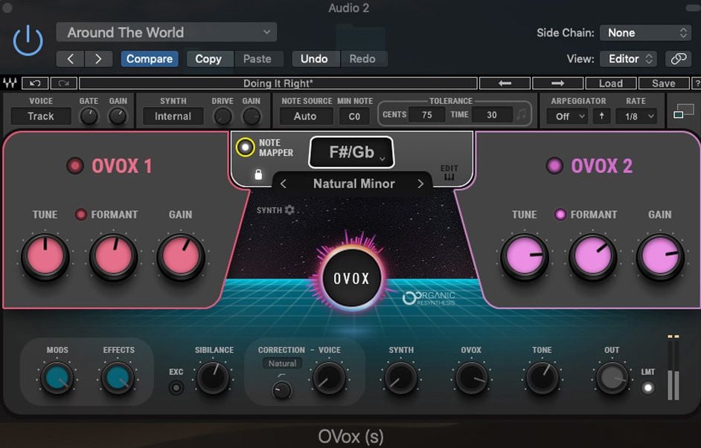This screenshot has width=701, height=448.
Task: Load previous Waves preset with left arrow
Action: coord(505,83)
